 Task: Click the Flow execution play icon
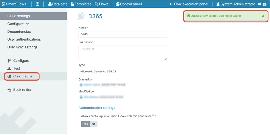pos(171,4)
